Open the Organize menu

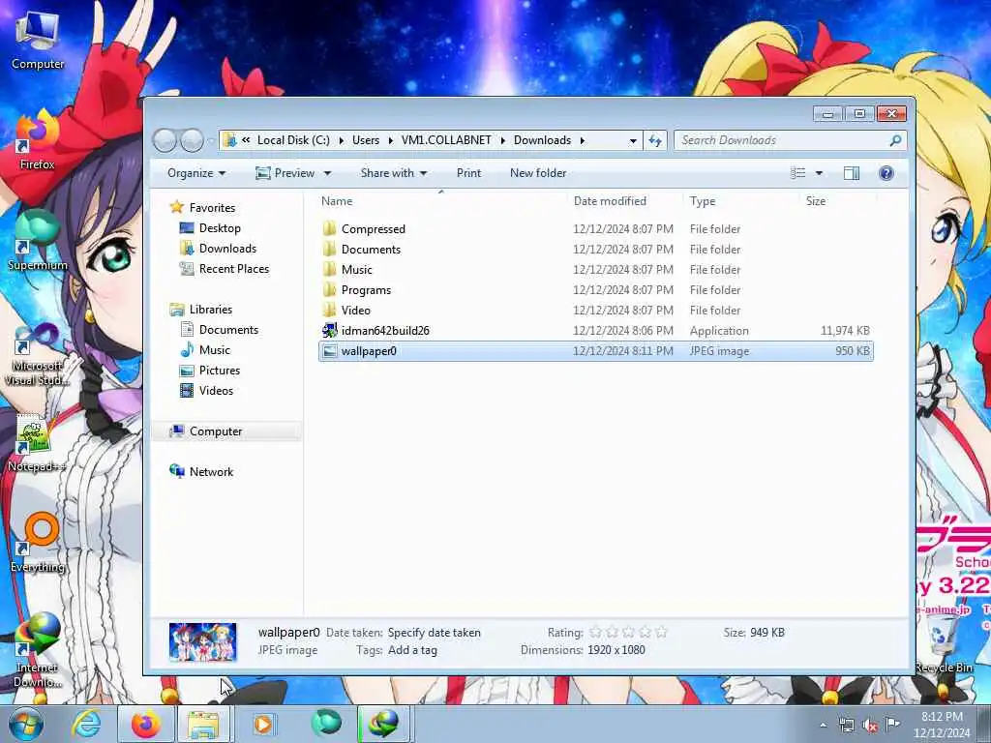pos(195,173)
